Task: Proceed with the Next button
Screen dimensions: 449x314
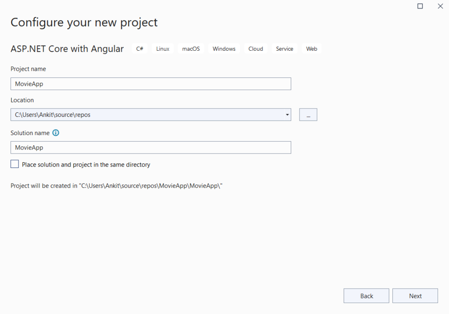Action: tap(415, 295)
